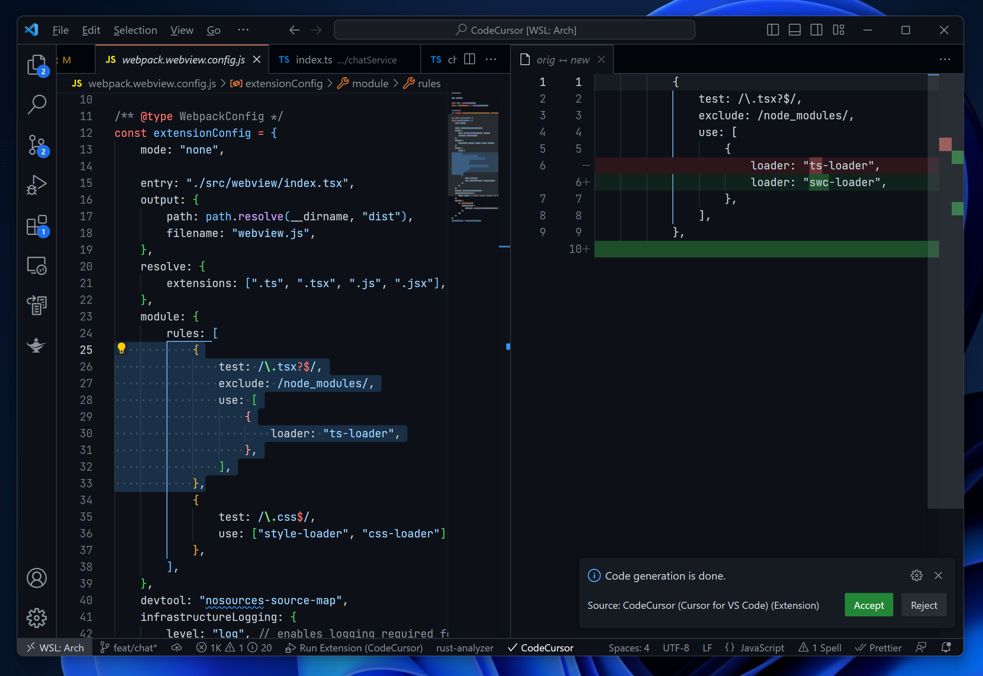Viewport: 983px width, 676px height.
Task: Accept the generated code
Action: 868,605
